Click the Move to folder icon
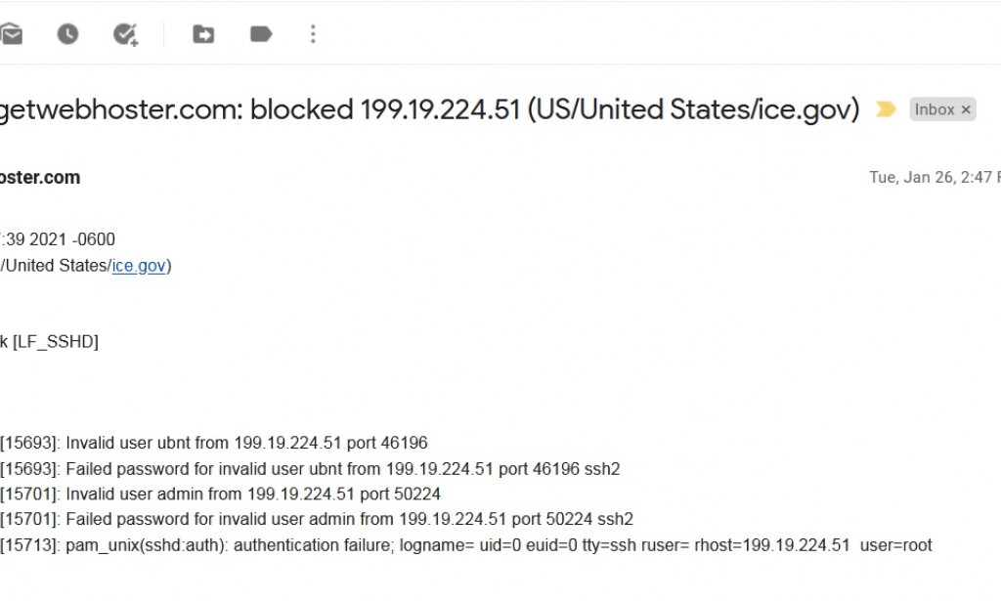The width and height of the screenshot is (1001, 601). (202, 33)
